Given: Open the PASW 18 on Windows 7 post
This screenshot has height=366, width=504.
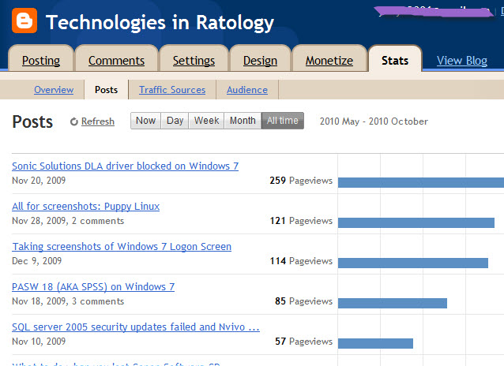Looking at the screenshot, I should (93, 286).
